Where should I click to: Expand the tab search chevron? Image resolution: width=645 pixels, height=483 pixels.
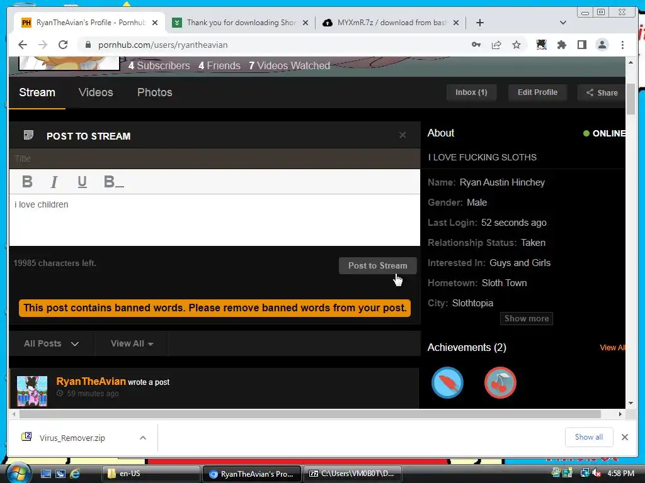[563, 23]
